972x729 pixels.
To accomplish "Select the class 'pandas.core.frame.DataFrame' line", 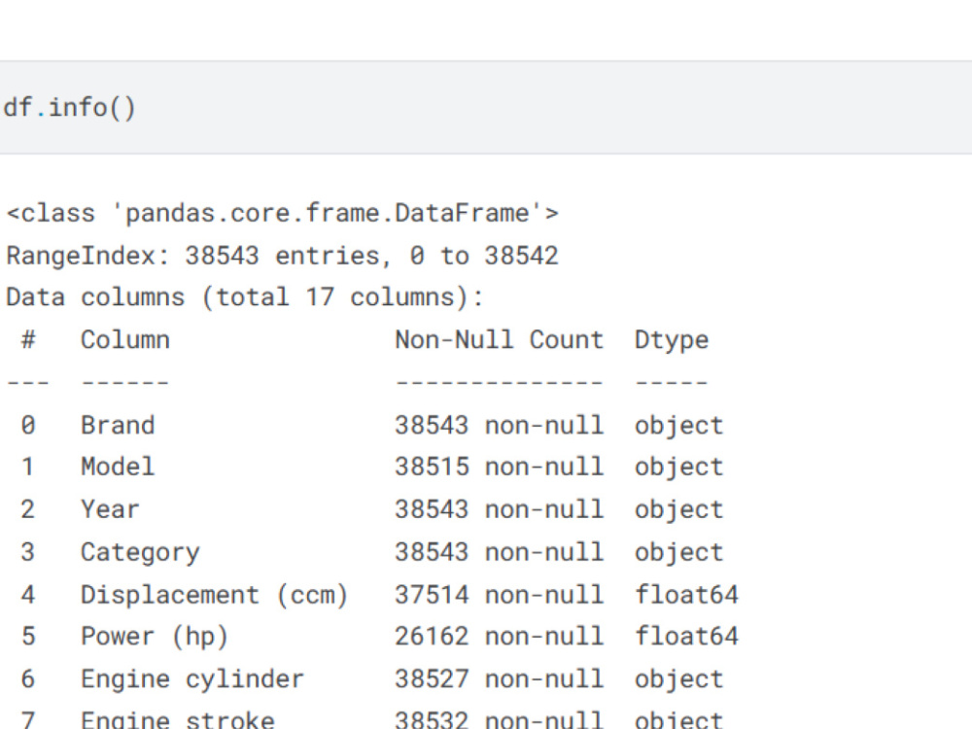I will point(283,213).
